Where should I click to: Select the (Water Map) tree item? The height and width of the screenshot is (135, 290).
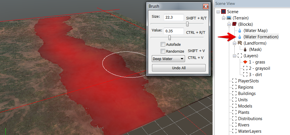click(255, 30)
